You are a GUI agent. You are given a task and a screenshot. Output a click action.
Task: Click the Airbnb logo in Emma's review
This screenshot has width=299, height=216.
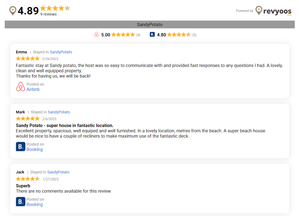point(20,87)
